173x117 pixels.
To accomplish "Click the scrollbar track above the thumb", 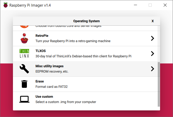I will (159, 44).
